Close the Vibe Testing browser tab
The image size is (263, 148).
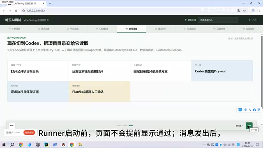44,3
